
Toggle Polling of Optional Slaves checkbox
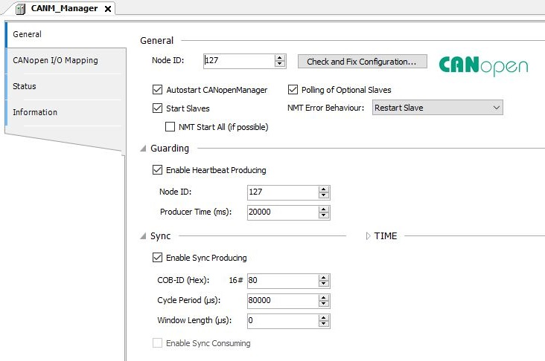point(293,90)
